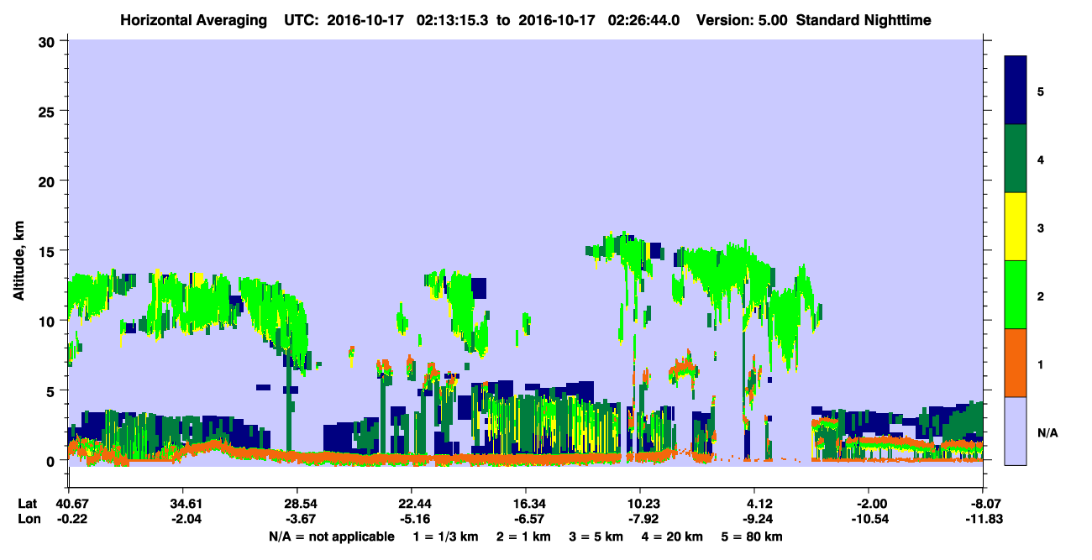
Task: Click 'Standard Nighttime' in the title
Action: click(x=864, y=19)
